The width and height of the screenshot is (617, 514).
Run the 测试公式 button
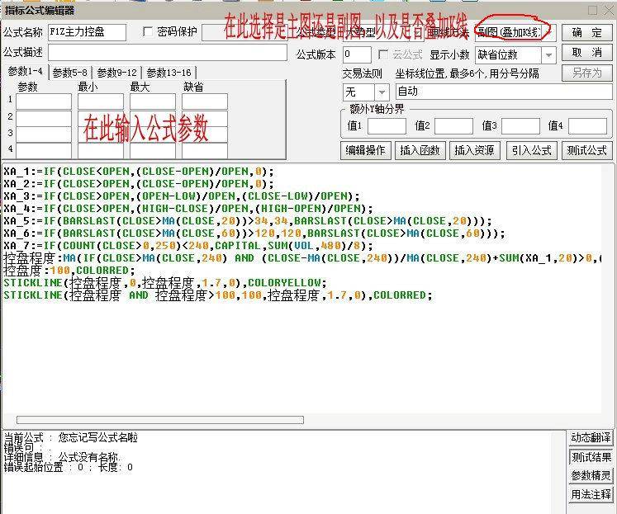pos(586,150)
